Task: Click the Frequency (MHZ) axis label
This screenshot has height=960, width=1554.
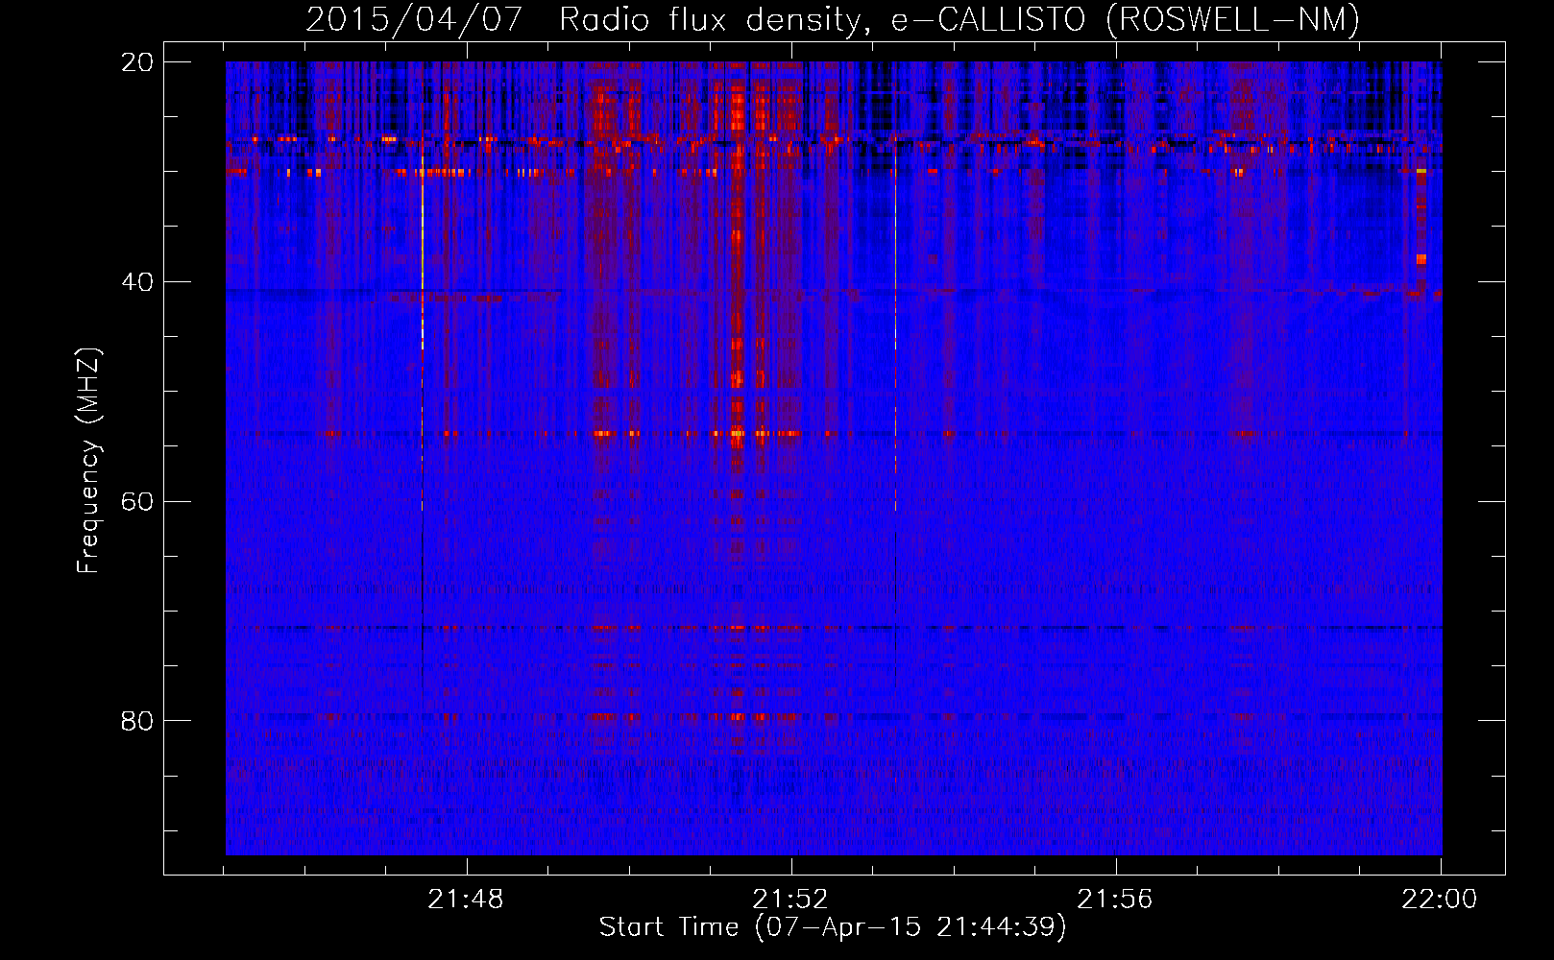Action: [88, 461]
